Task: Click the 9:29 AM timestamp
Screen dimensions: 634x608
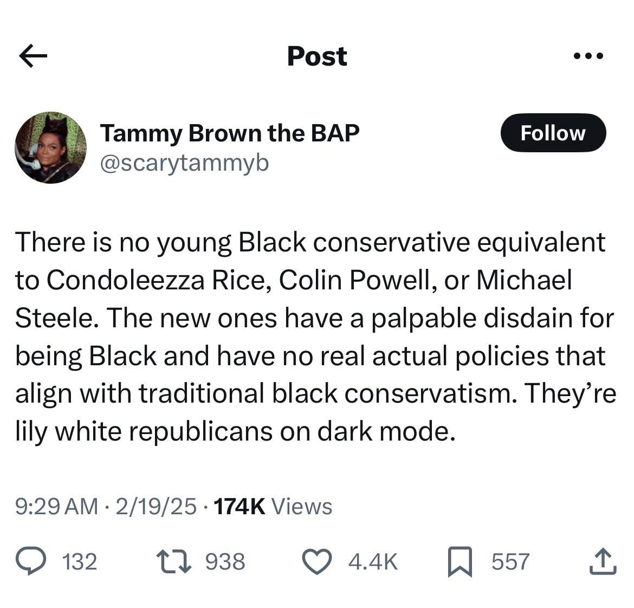Action: 56,506
